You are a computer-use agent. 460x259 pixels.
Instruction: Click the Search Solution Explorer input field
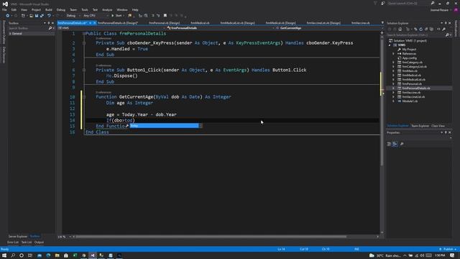click(x=415, y=35)
